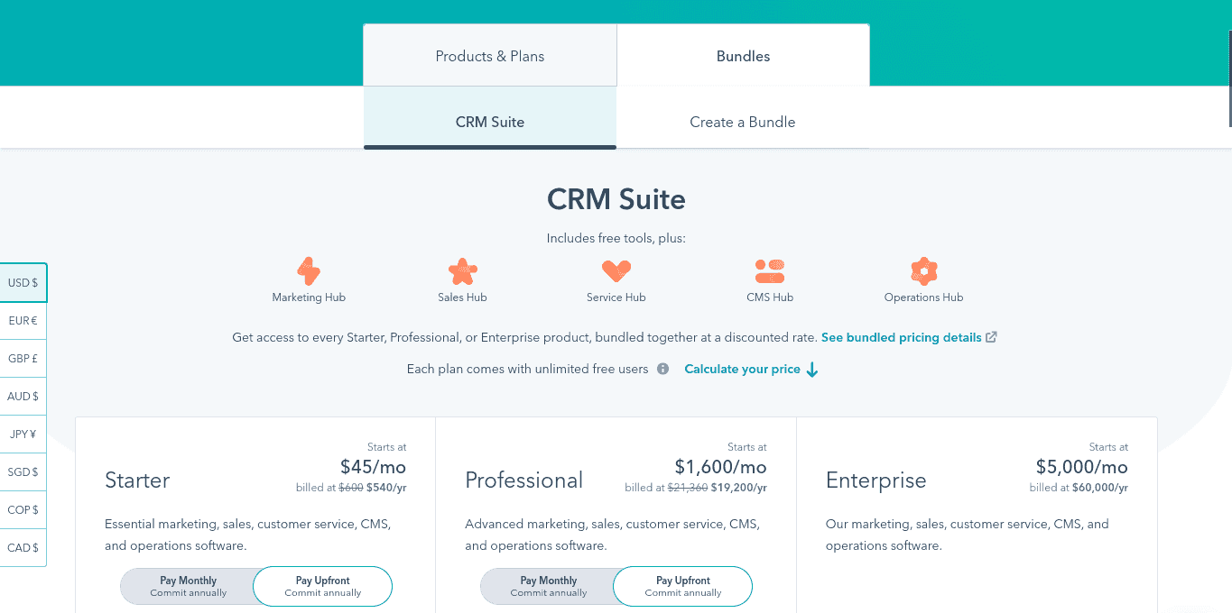
Task: Switch to the Create a Bundle sub-tab
Action: 743,122
